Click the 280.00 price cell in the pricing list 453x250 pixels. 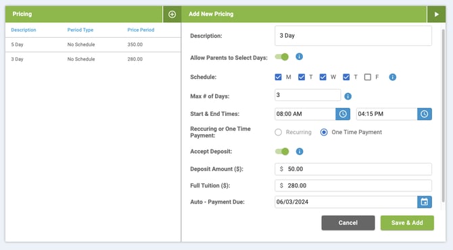(135, 59)
